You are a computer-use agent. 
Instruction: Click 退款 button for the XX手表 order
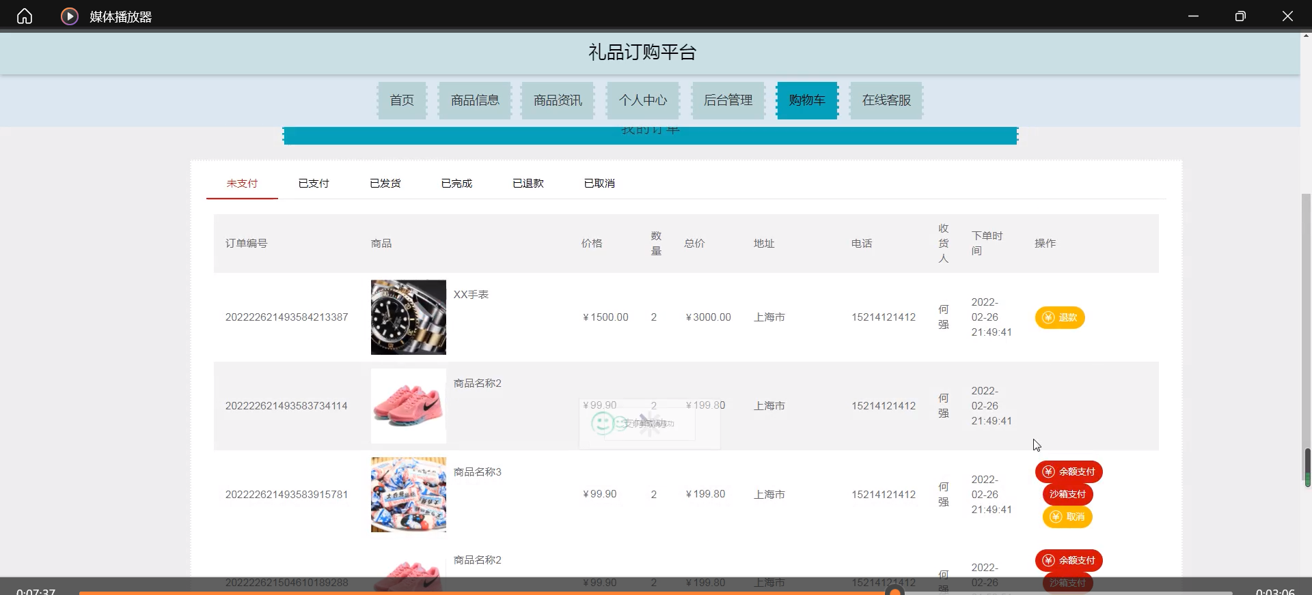click(x=1060, y=317)
